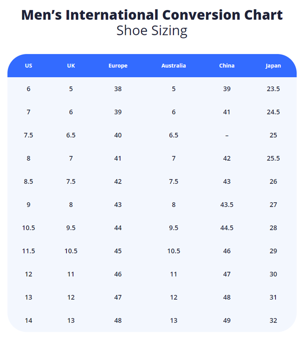Click the US size 7.5 cell
The width and height of the screenshot is (305, 340).
coord(29,135)
